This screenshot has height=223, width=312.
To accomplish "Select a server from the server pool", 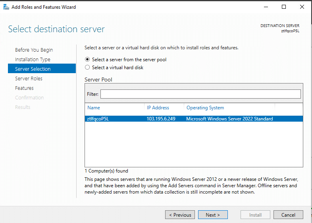I will point(88,60).
